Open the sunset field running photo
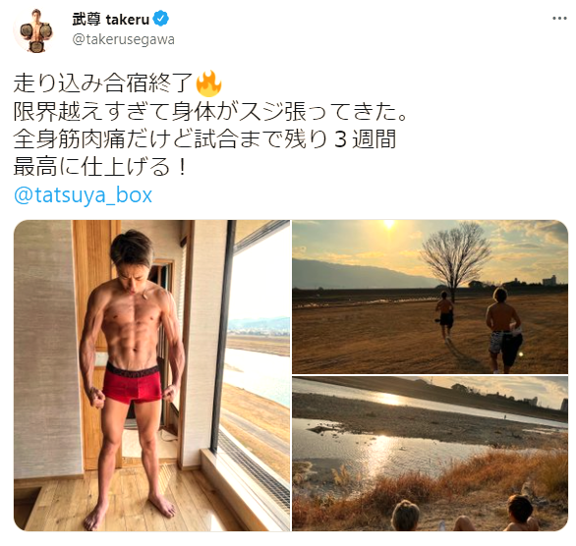 (431, 297)
